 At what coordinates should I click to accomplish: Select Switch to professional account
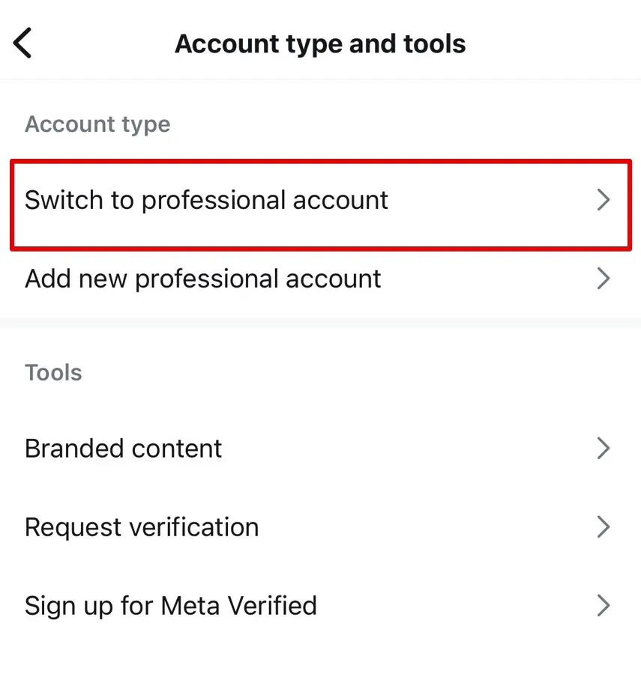pos(206,200)
